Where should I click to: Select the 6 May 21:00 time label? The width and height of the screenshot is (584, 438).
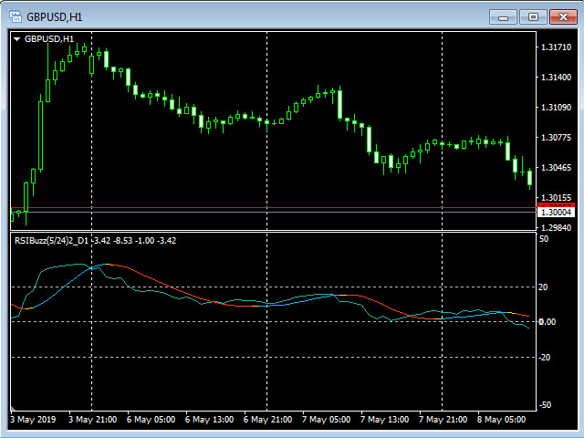point(267,420)
